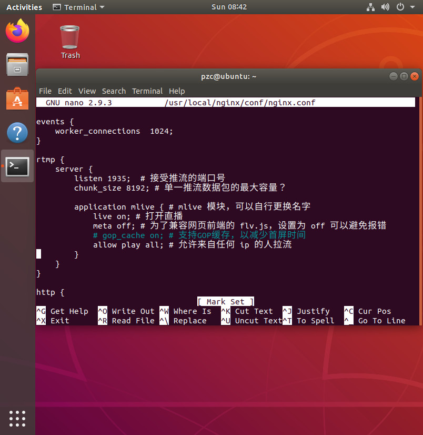Close the pzc@ubuntu terminal window
Viewport: 423px width, 435px height.
[x=415, y=76]
